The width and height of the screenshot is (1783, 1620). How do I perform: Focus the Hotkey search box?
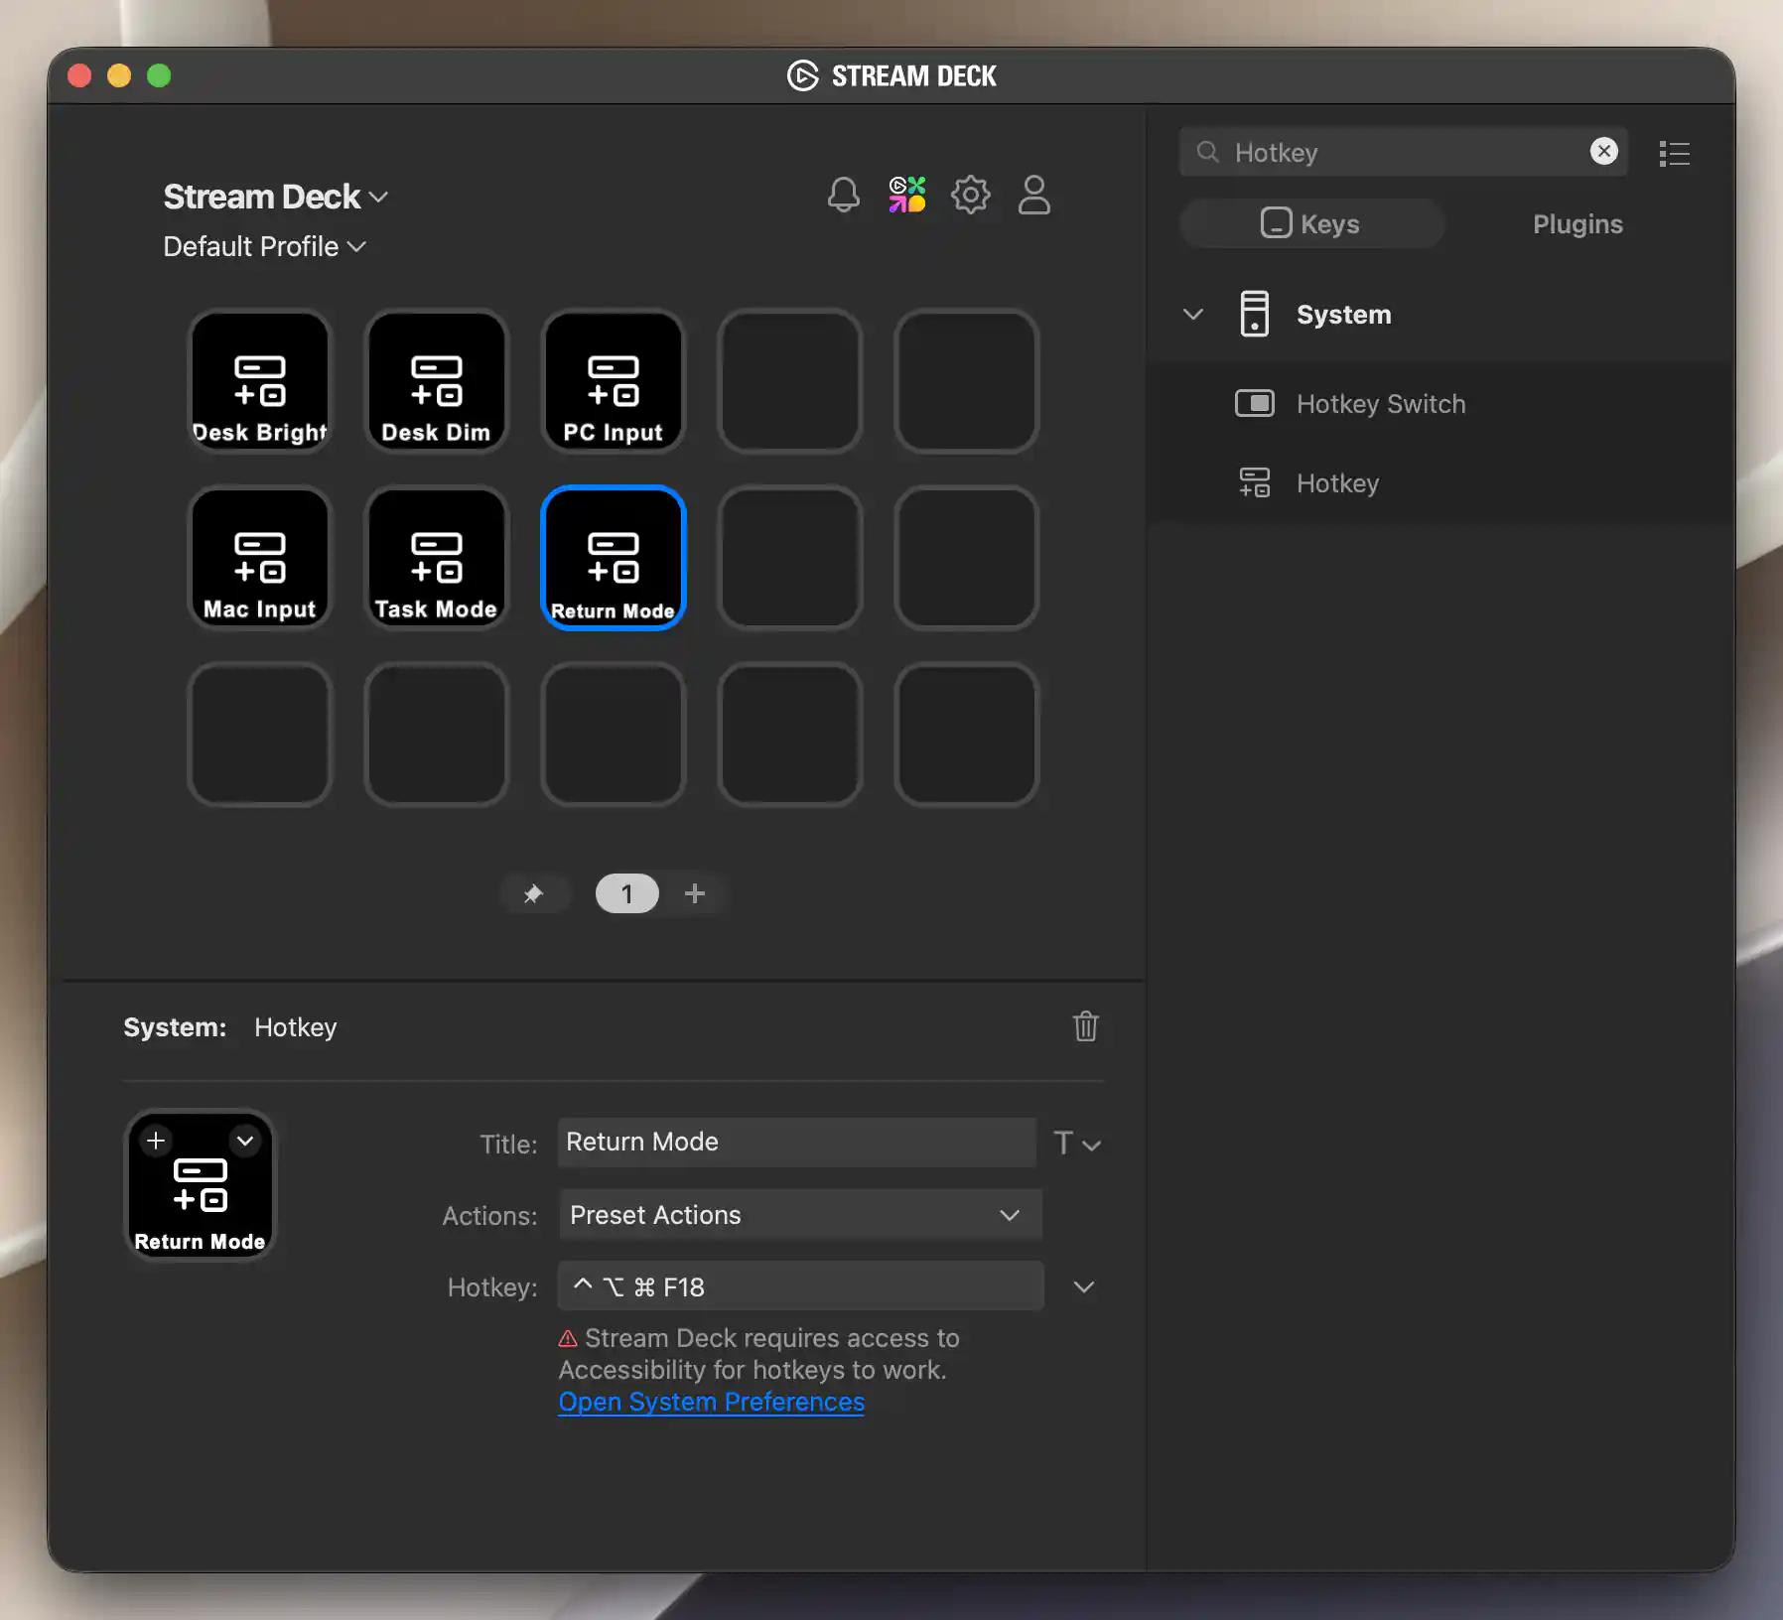tap(1403, 152)
